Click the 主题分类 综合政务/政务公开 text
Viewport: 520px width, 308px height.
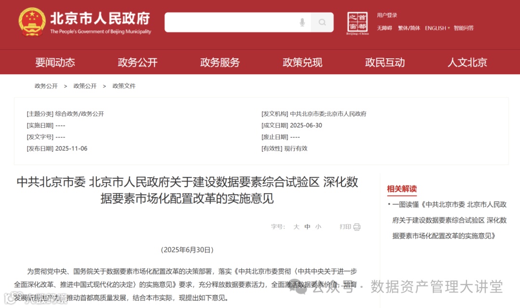(65, 114)
